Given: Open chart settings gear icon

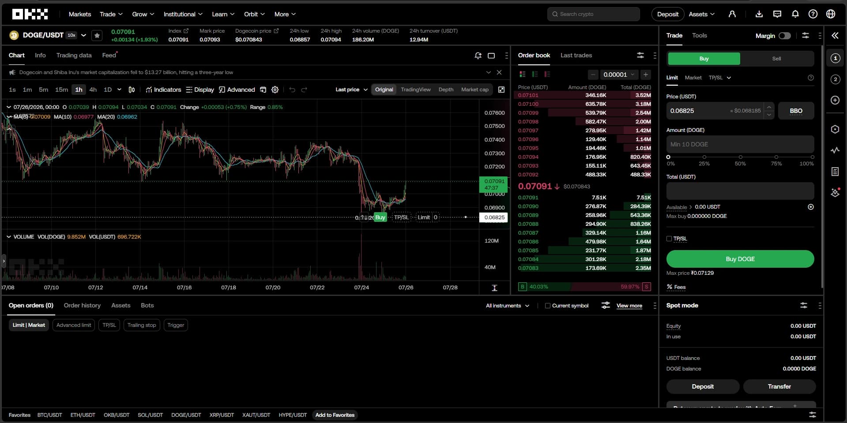Looking at the screenshot, I should pyautogui.click(x=275, y=90).
